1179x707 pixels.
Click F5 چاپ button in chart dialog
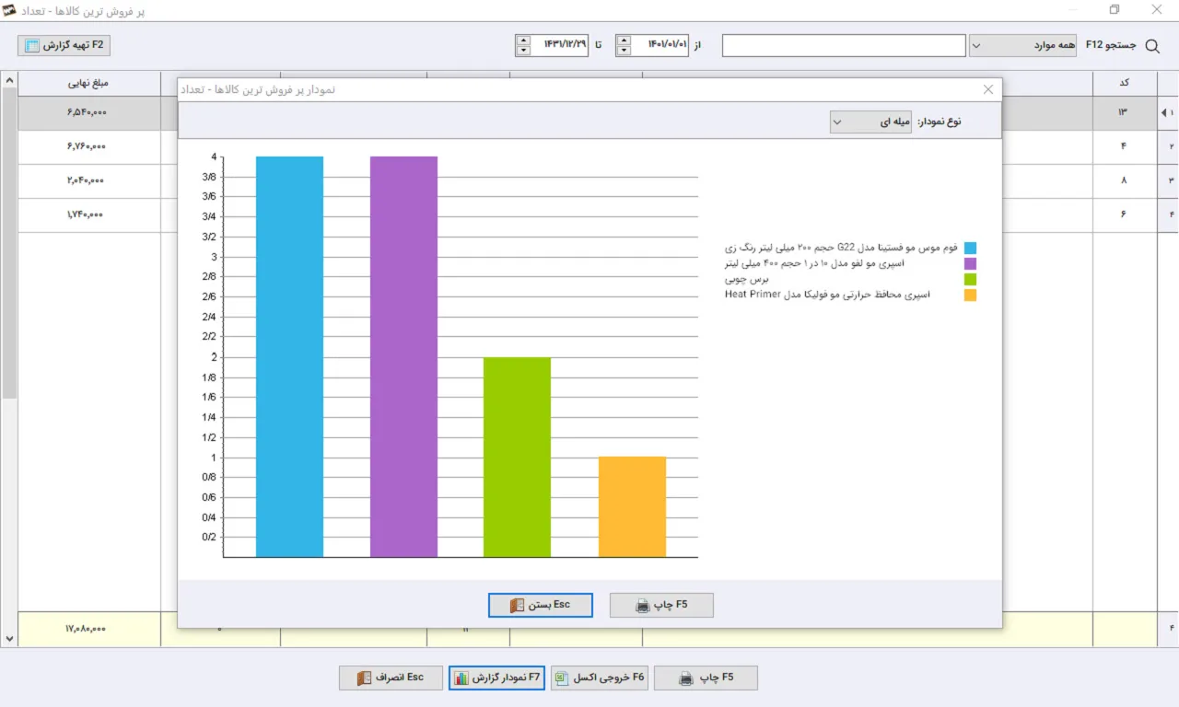coord(661,606)
